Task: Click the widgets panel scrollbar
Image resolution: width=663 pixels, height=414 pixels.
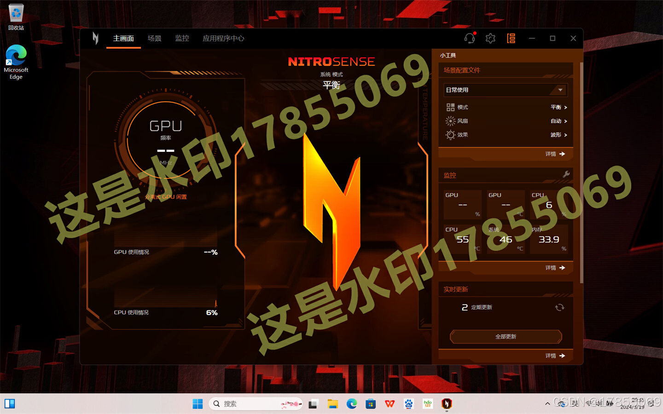Action: (x=582, y=172)
